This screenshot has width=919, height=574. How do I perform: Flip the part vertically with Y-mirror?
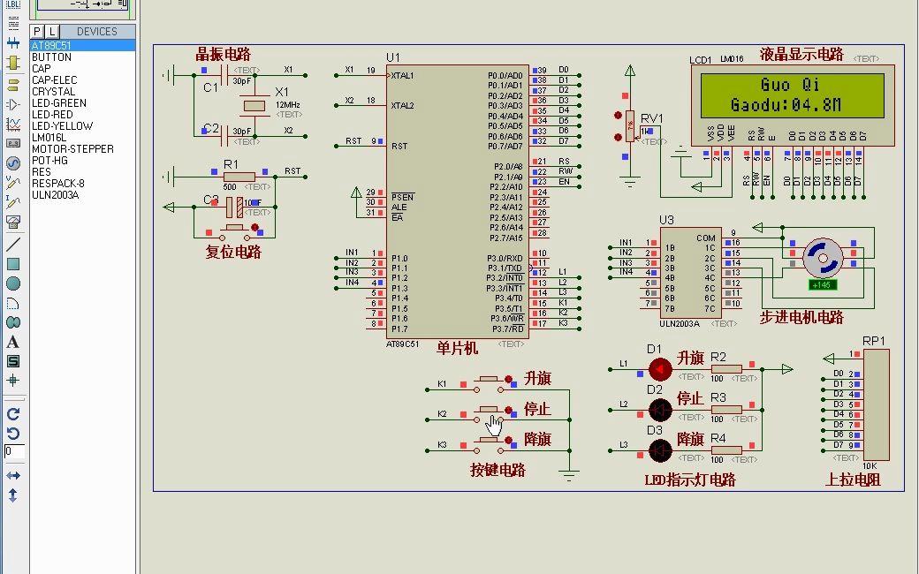(13, 495)
